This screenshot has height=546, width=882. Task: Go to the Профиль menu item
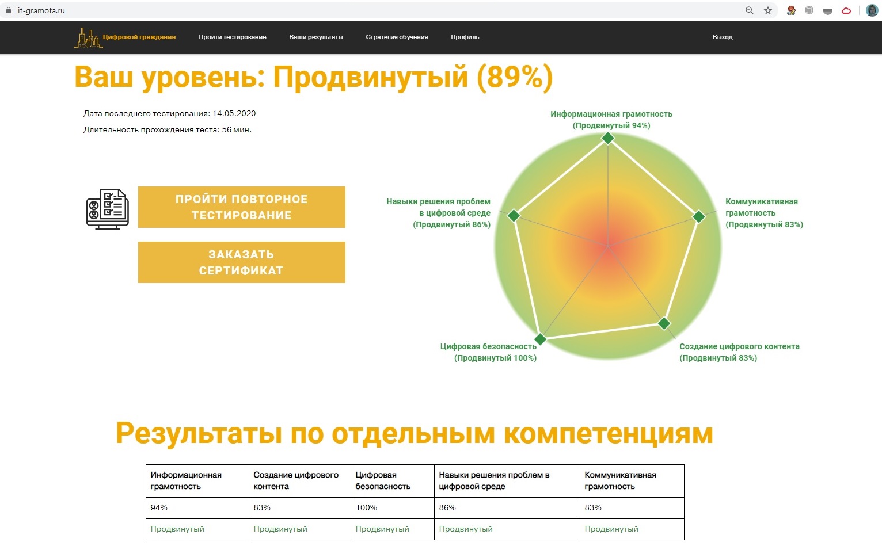pyautogui.click(x=465, y=37)
